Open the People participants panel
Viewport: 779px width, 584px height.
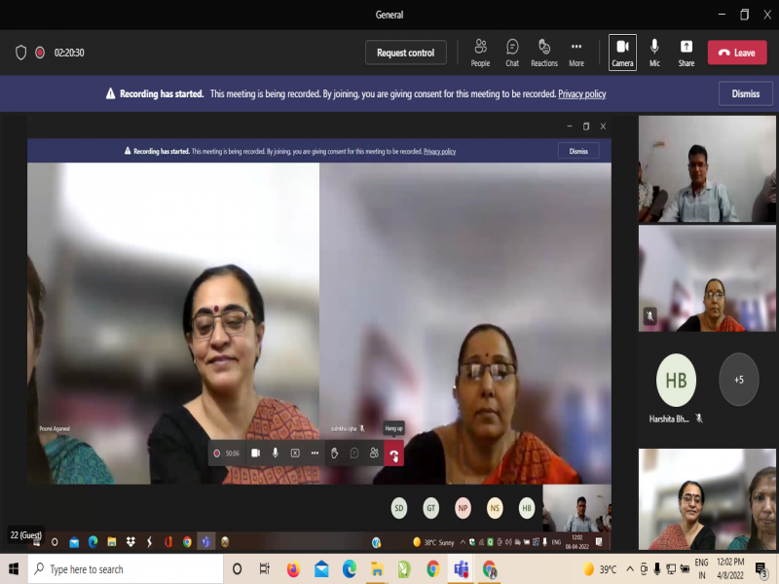click(x=480, y=52)
